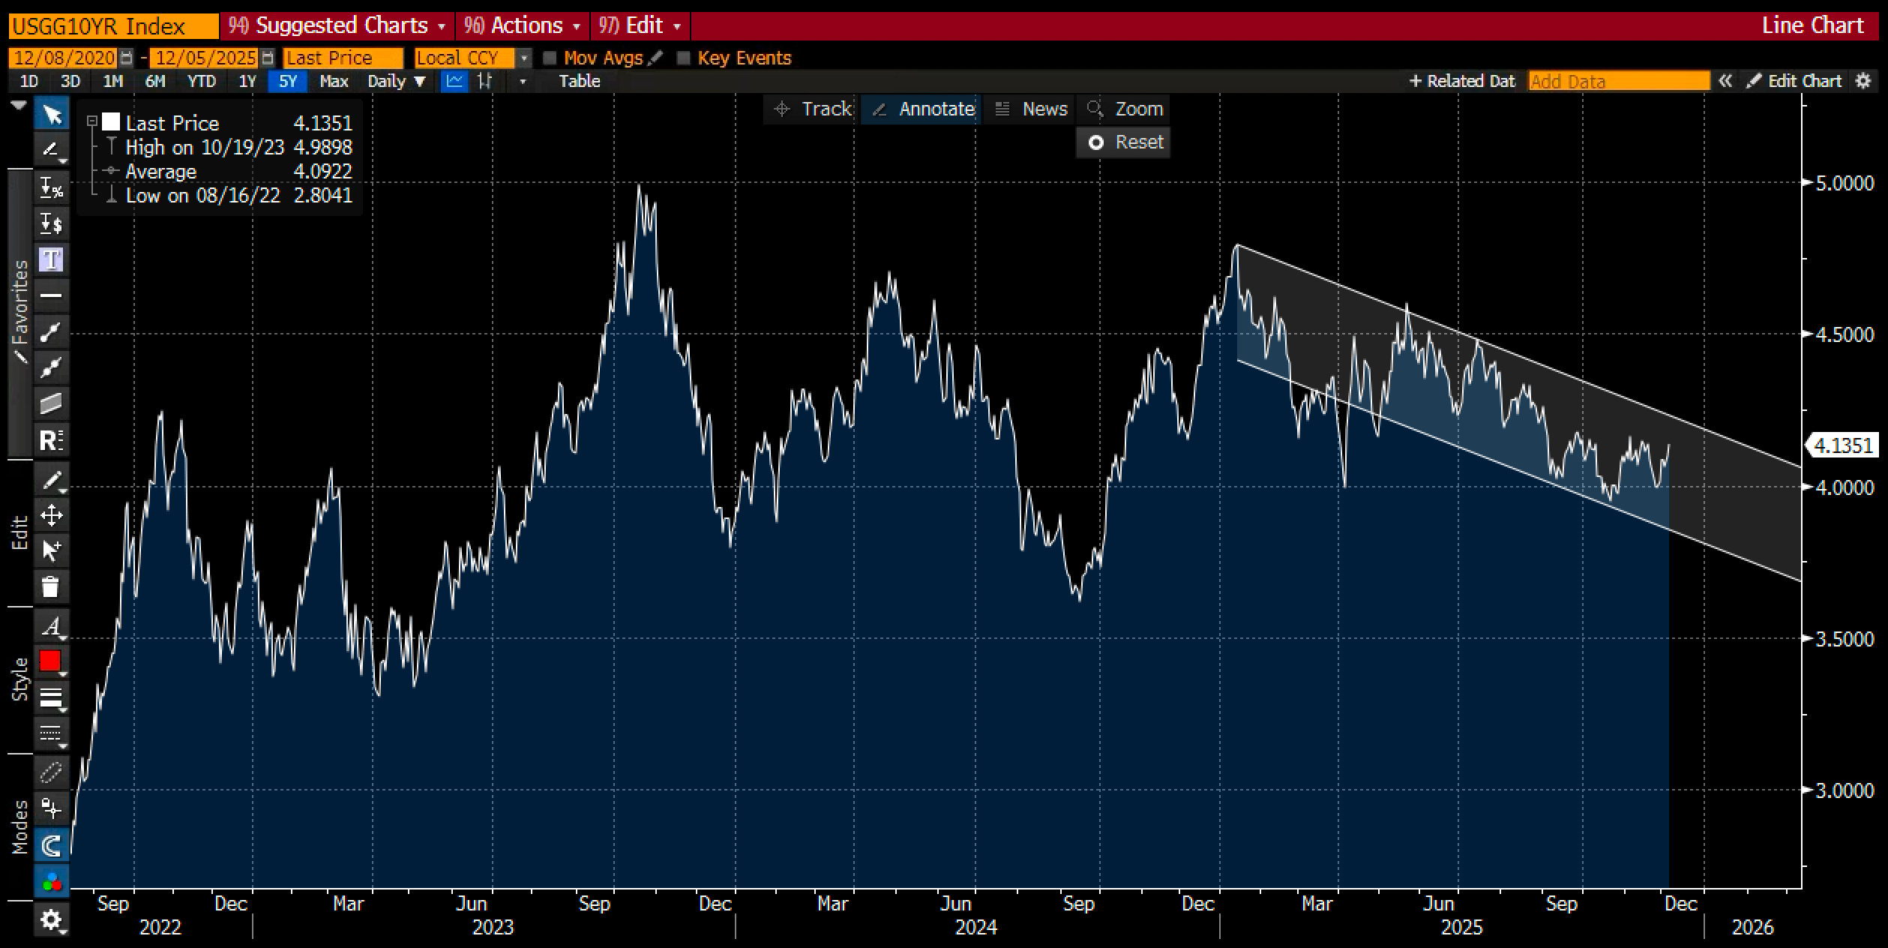Screen dimensions: 1888x948
Task: Select the regression R tool
Action: click(x=51, y=439)
